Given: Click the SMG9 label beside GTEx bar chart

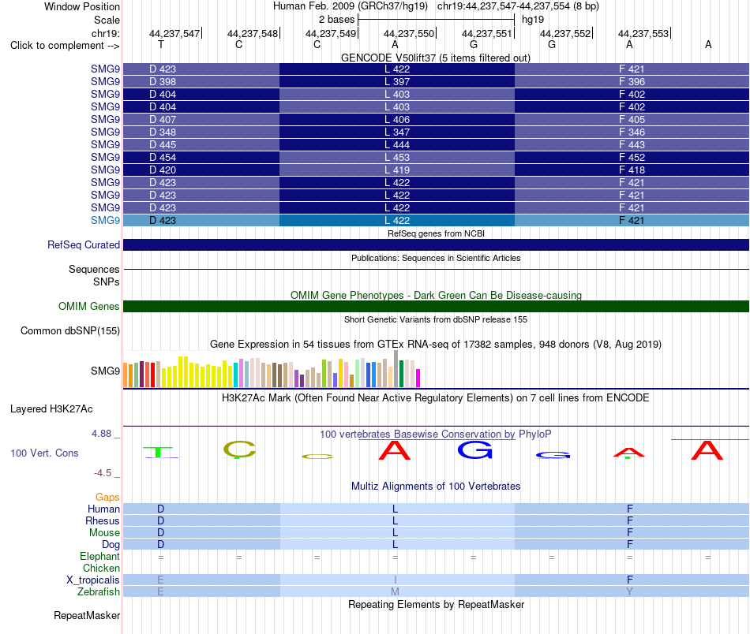Looking at the screenshot, I should point(105,371).
